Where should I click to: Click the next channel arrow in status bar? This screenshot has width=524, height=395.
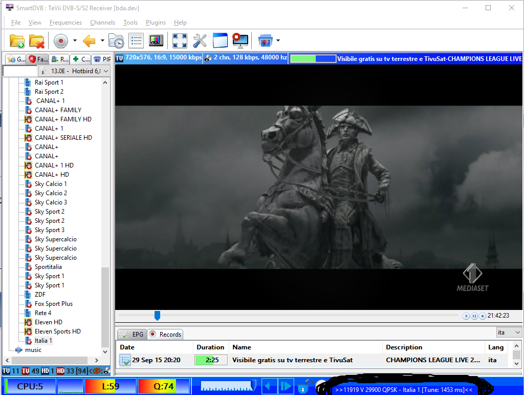tap(286, 386)
